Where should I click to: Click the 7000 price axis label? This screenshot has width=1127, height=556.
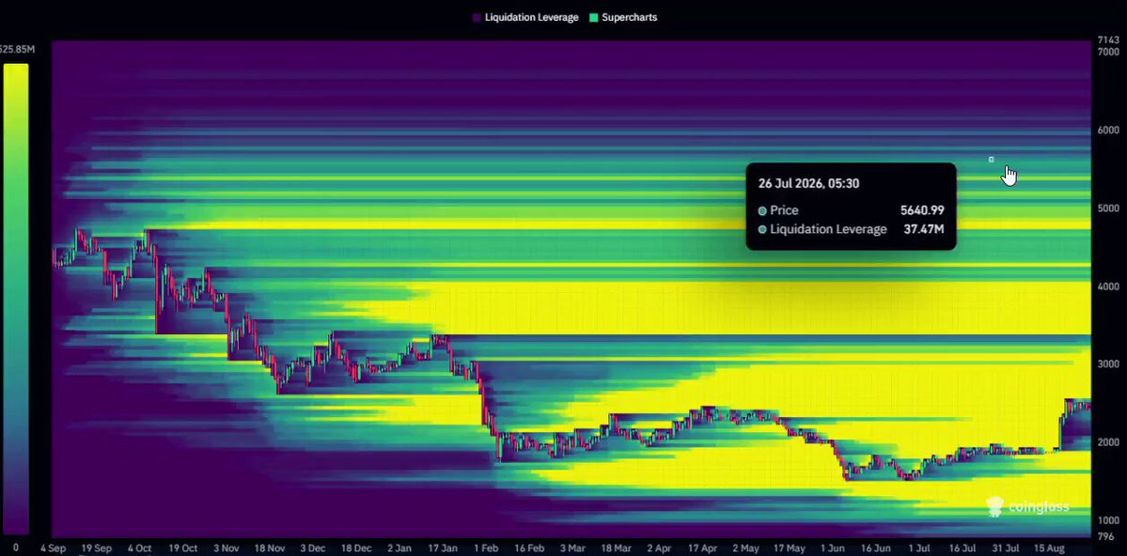pos(1108,52)
